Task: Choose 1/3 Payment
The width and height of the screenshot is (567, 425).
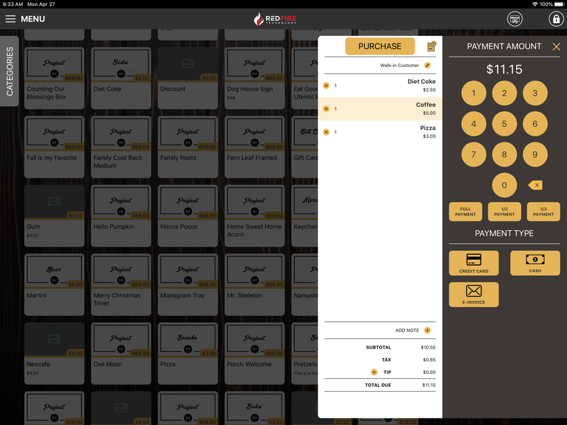Action: tap(544, 211)
